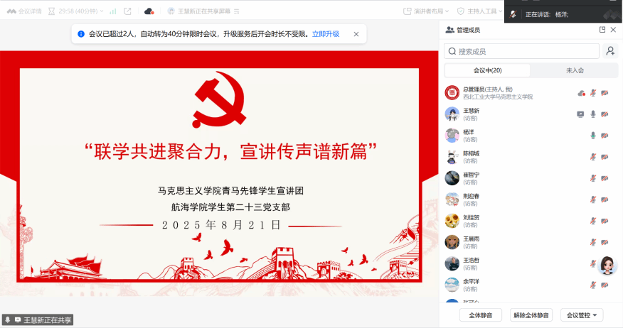Click the 搜索成员 search field

(x=521, y=51)
